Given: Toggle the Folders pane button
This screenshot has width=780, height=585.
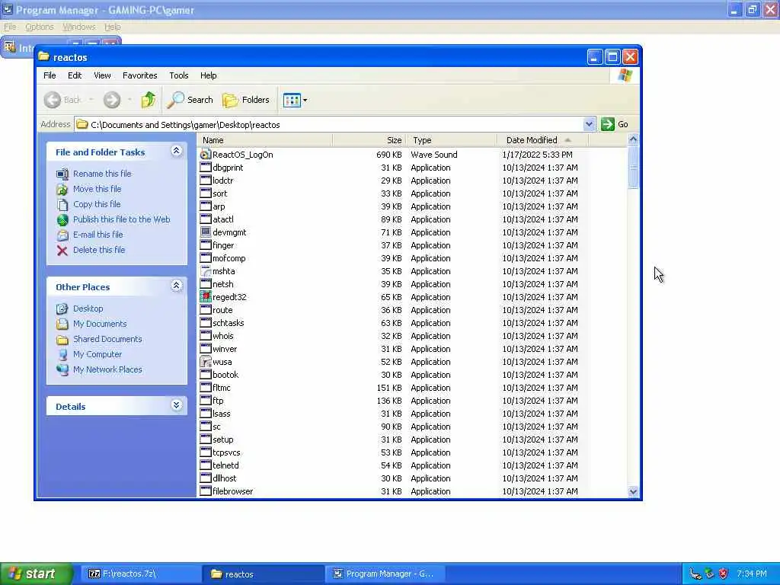Looking at the screenshot, I should pyautogui.click(x=246, y=100).
